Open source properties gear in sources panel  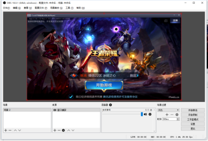click(63, 130)
